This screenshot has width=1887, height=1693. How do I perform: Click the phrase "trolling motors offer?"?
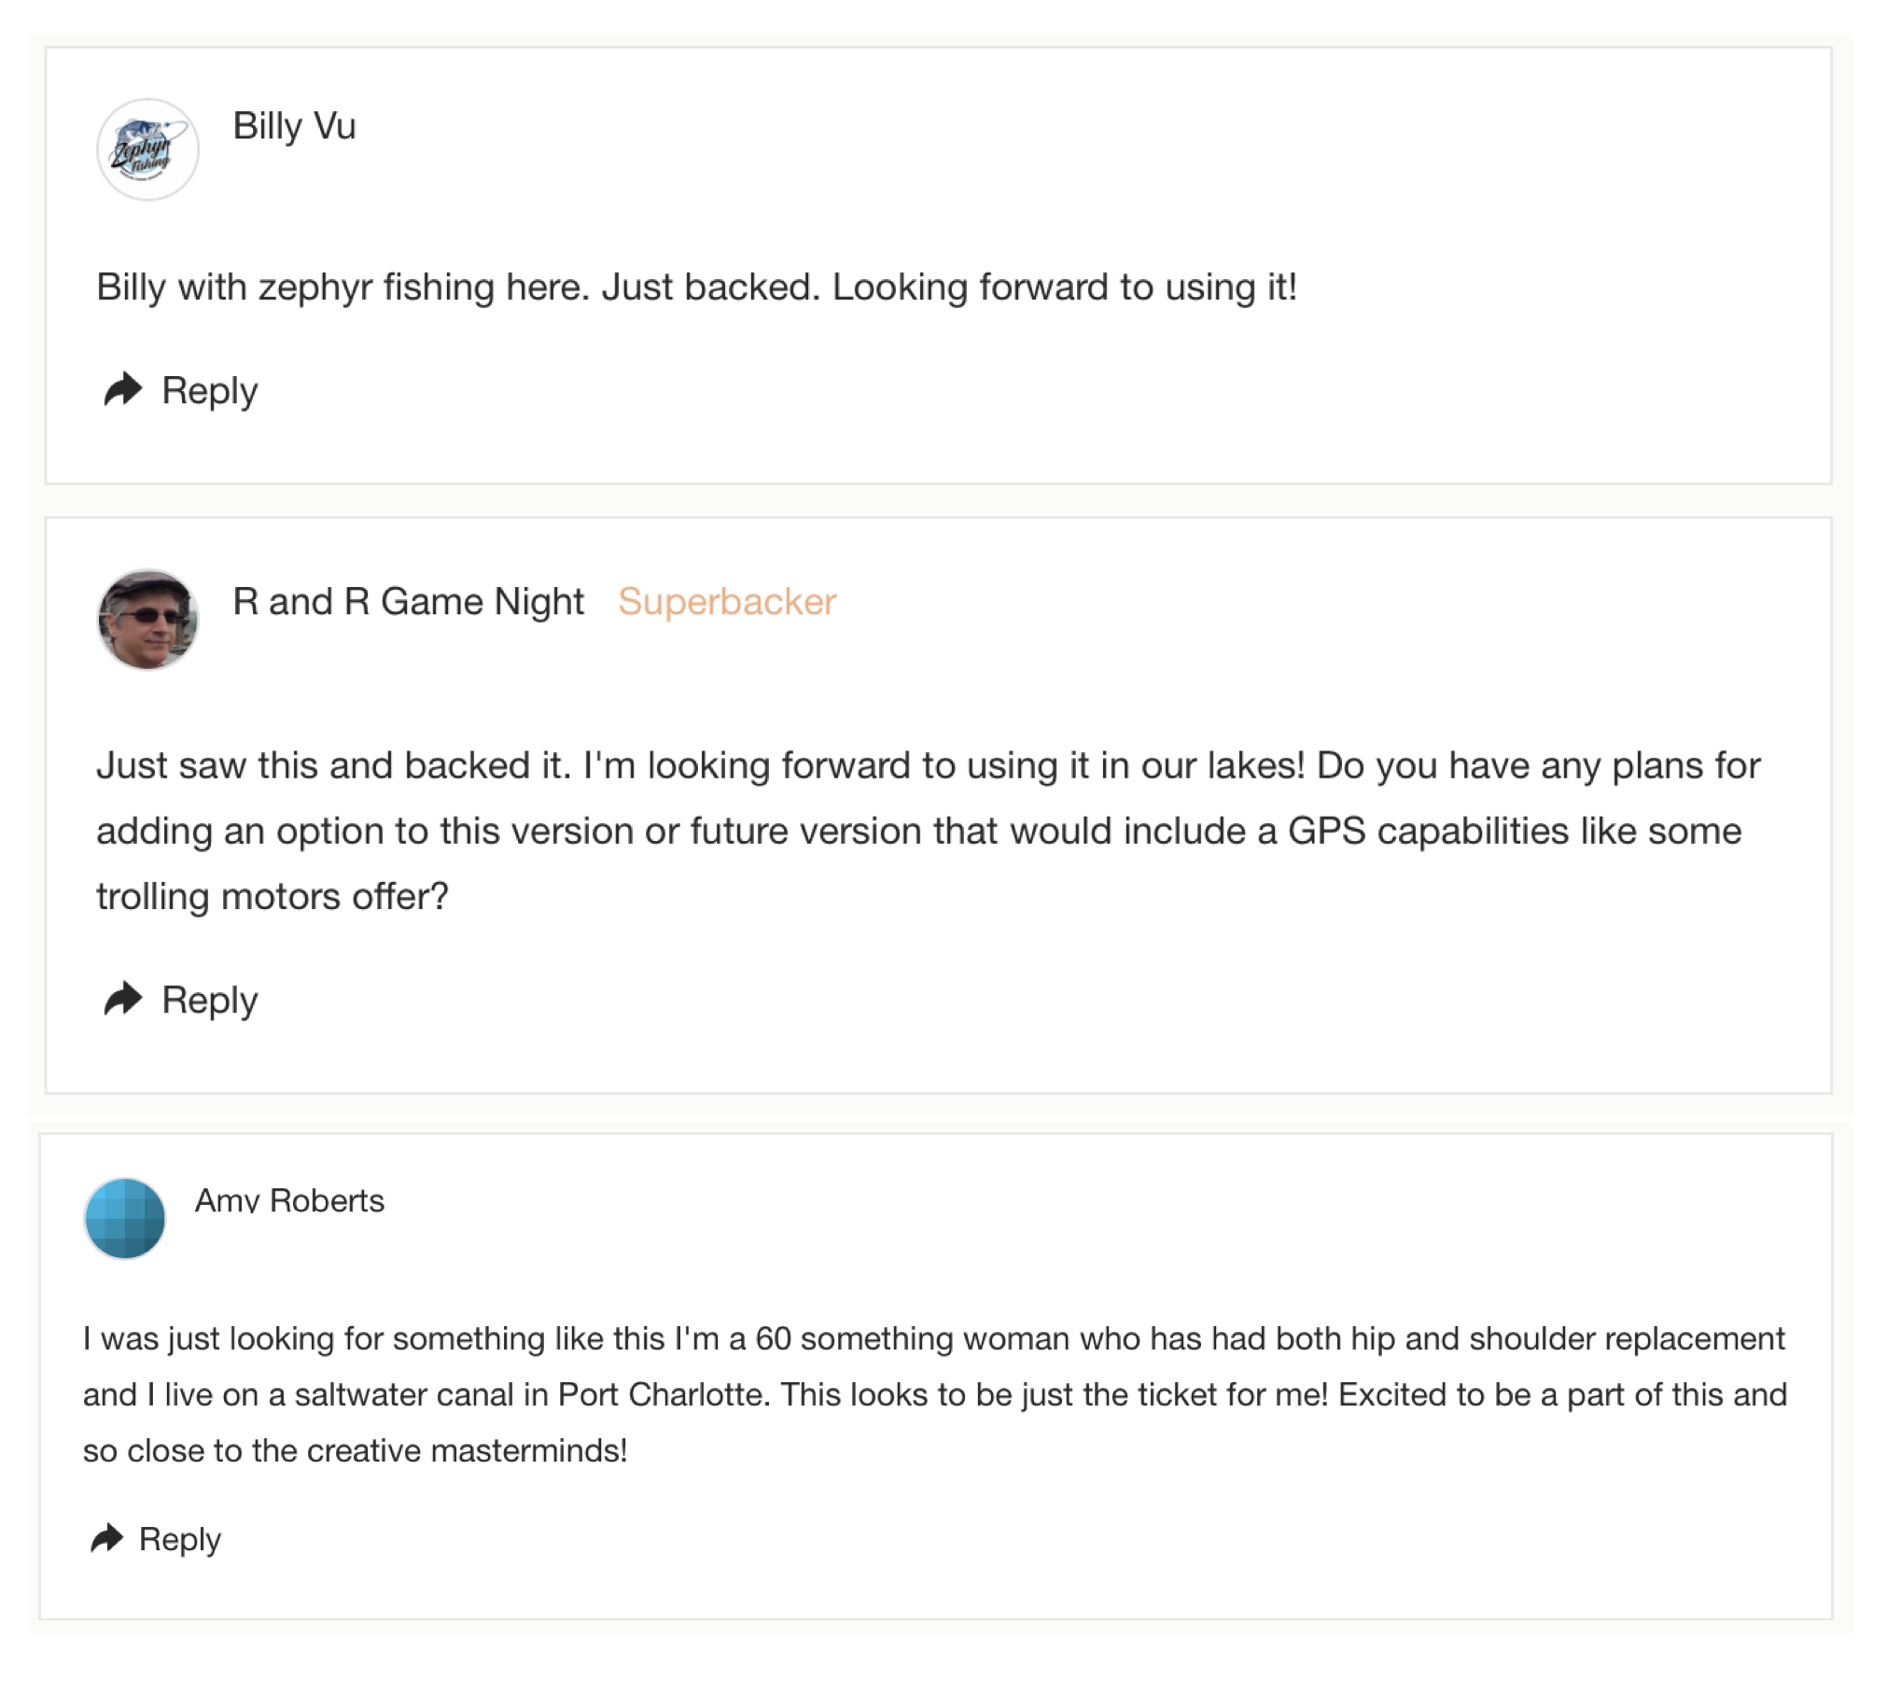[x=273, y=896]
